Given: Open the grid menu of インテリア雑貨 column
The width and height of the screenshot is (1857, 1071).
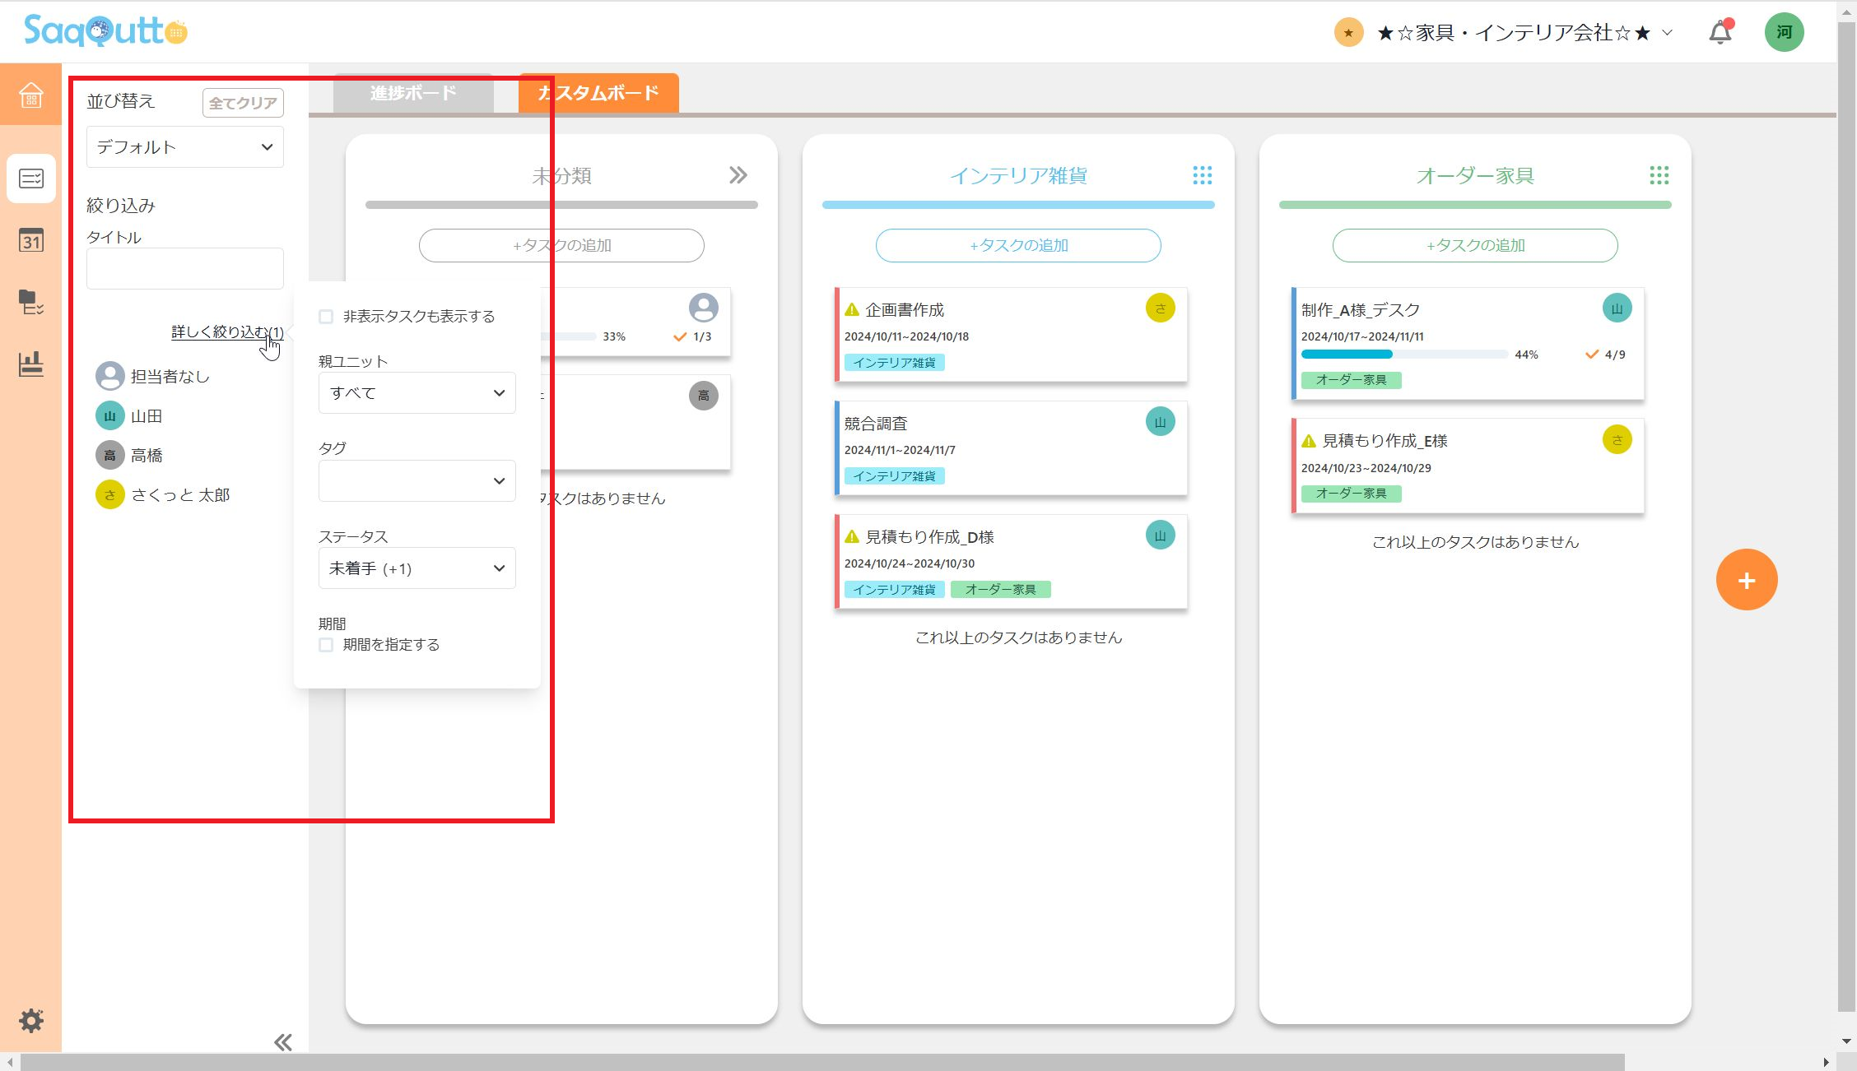Looking at the screenshot, I should point(1202,175).
